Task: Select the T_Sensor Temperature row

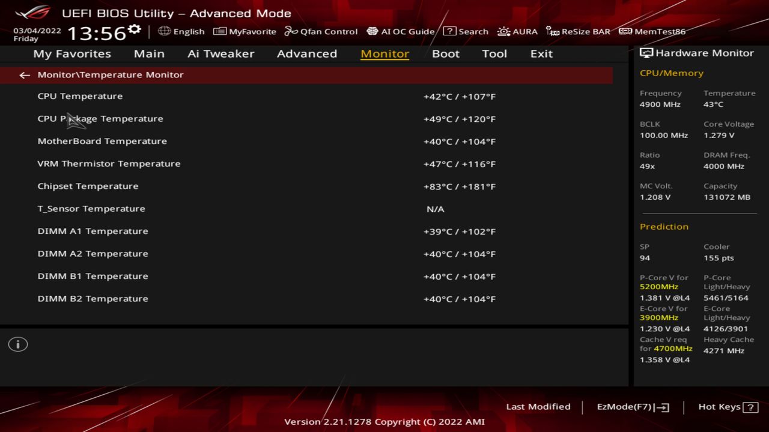Action: [x=306, y=209]
